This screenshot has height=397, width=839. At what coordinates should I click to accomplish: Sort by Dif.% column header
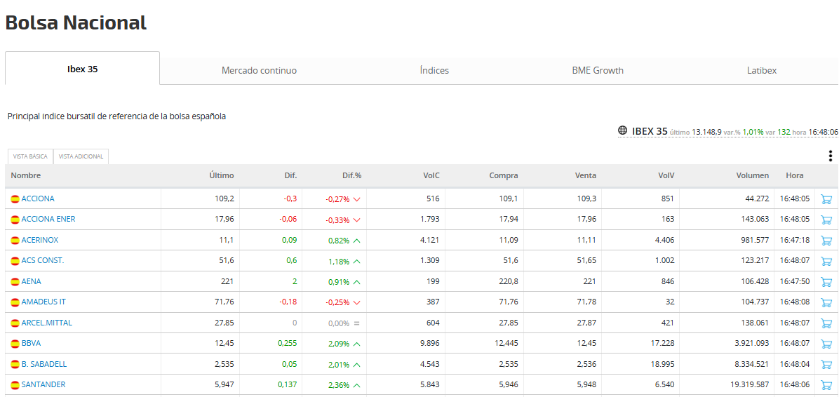[x=351, y=175]
